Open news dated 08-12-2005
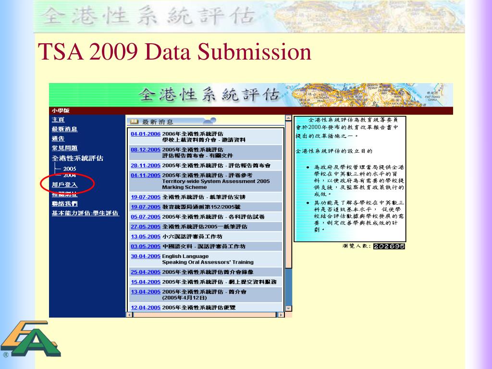The height and width of the screenshot is (369, 492). pyautogui.click(x=146, y=150)
